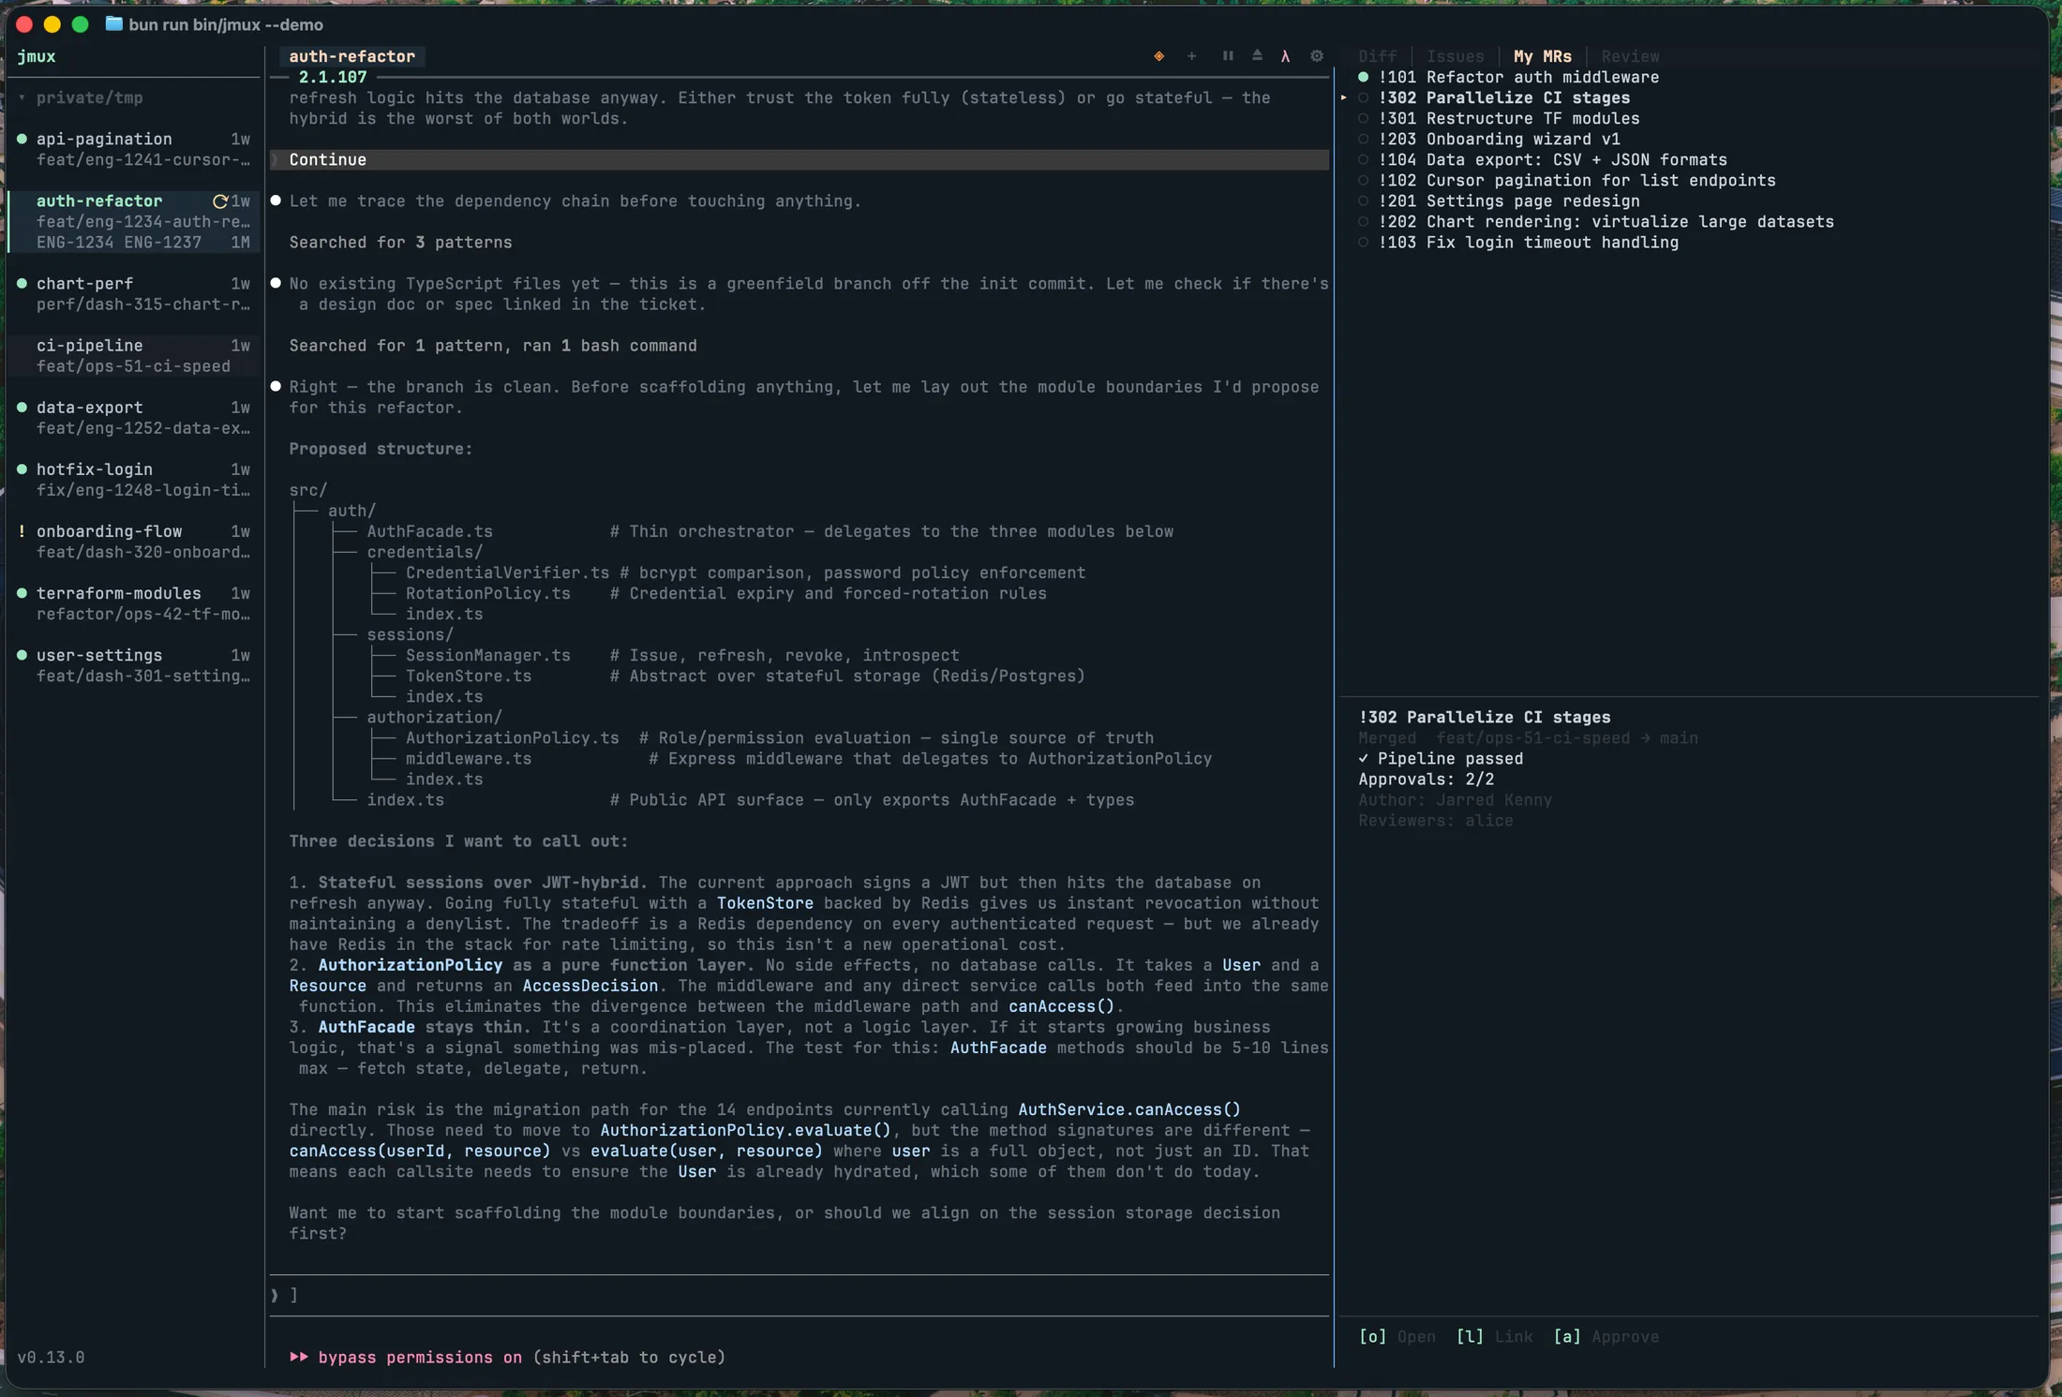Viewport: 2062px width, 1397px height.
Task: Select the onboarding-flow session
Action: 133,542
